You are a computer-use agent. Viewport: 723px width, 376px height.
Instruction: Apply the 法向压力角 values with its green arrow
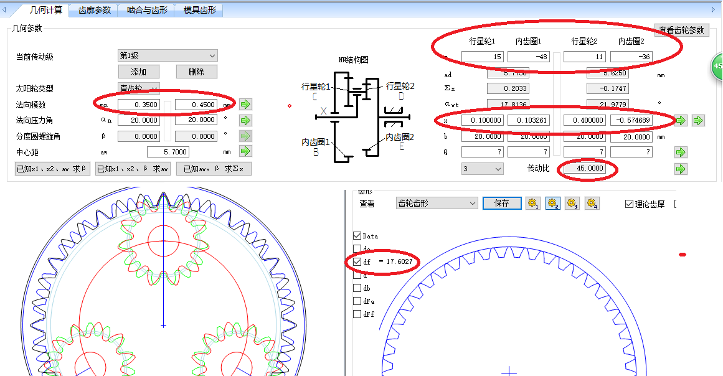click(246, 120)
